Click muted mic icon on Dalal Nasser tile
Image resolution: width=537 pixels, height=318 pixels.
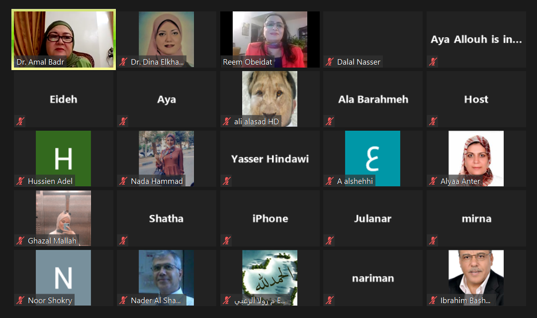click(330, 62)
